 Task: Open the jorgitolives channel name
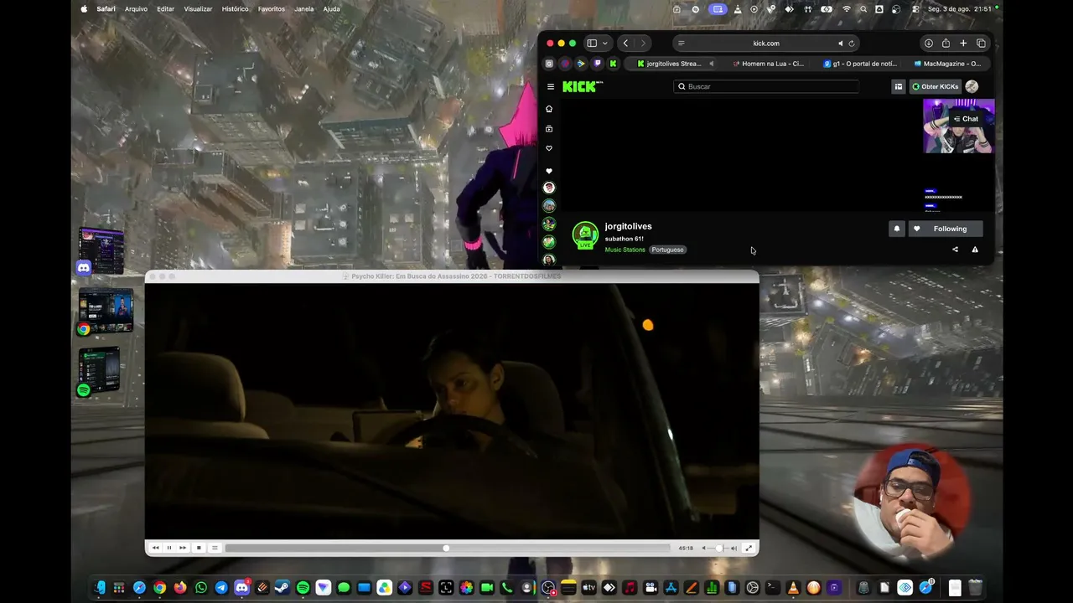(629, 226)
